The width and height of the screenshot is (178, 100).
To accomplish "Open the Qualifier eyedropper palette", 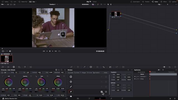I will 84,67.
